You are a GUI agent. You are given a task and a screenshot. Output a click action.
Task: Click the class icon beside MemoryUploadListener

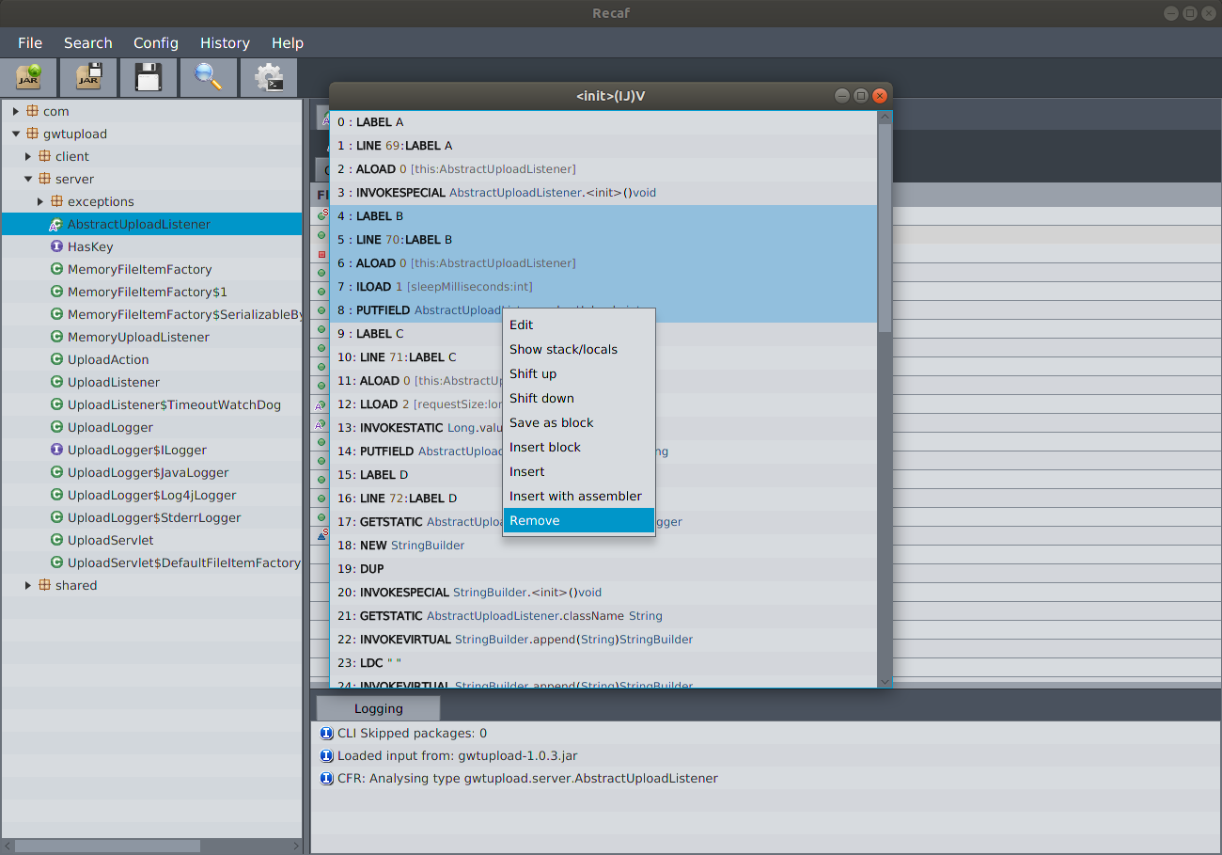coord(56,337)
